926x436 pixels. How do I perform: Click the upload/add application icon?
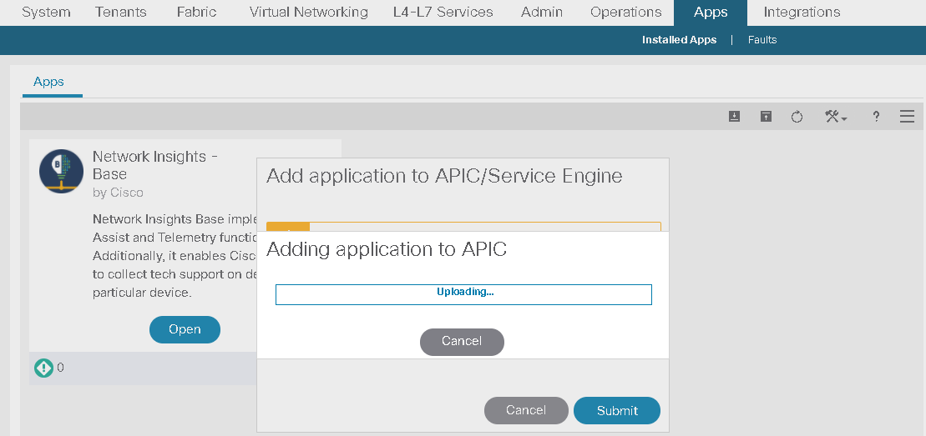766,116
